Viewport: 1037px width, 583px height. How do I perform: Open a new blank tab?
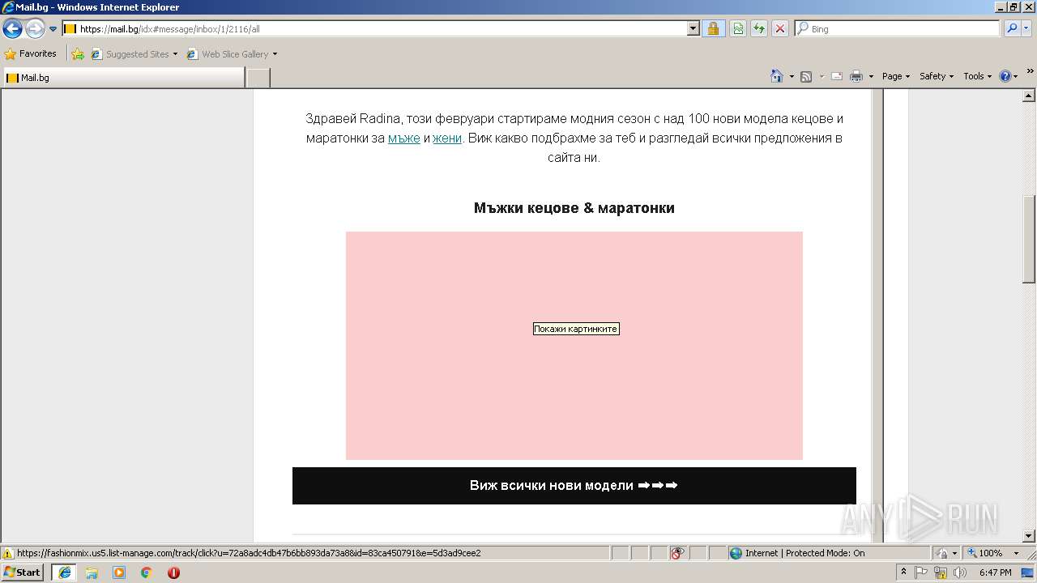(x=258, y=78)
